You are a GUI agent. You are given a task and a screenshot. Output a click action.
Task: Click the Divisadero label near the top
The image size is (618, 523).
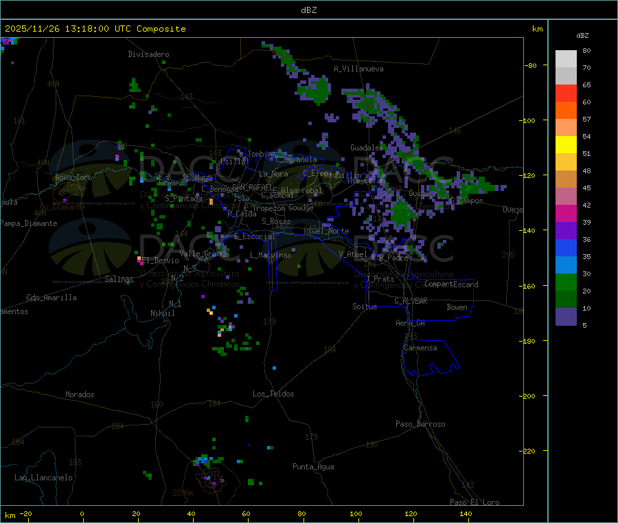pyautogui.click(x=148, y=54)
